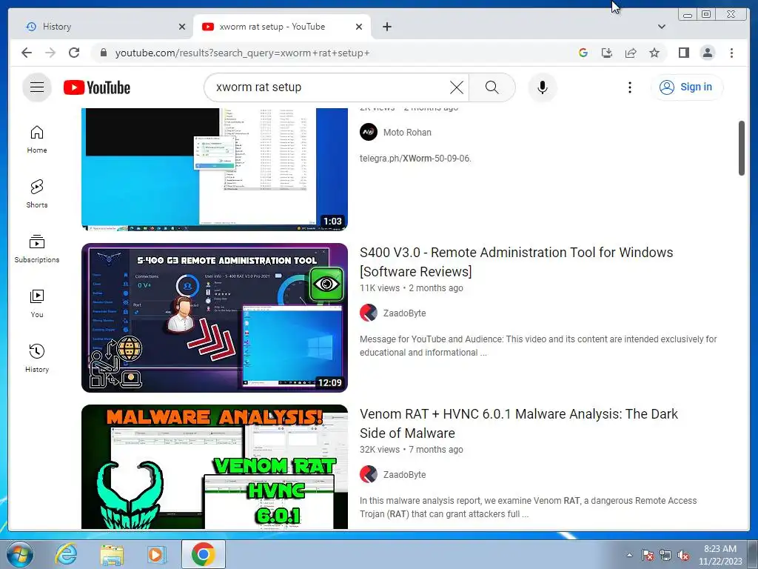Open Venom RAT HVNC thumbnail
The height and width of the screenshot is (569, 758).
[215, 467]
